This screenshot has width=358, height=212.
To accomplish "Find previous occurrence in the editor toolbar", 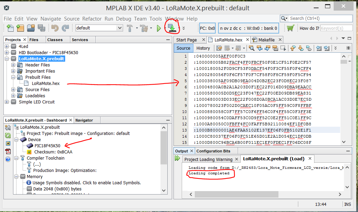I will click(260, 48).
